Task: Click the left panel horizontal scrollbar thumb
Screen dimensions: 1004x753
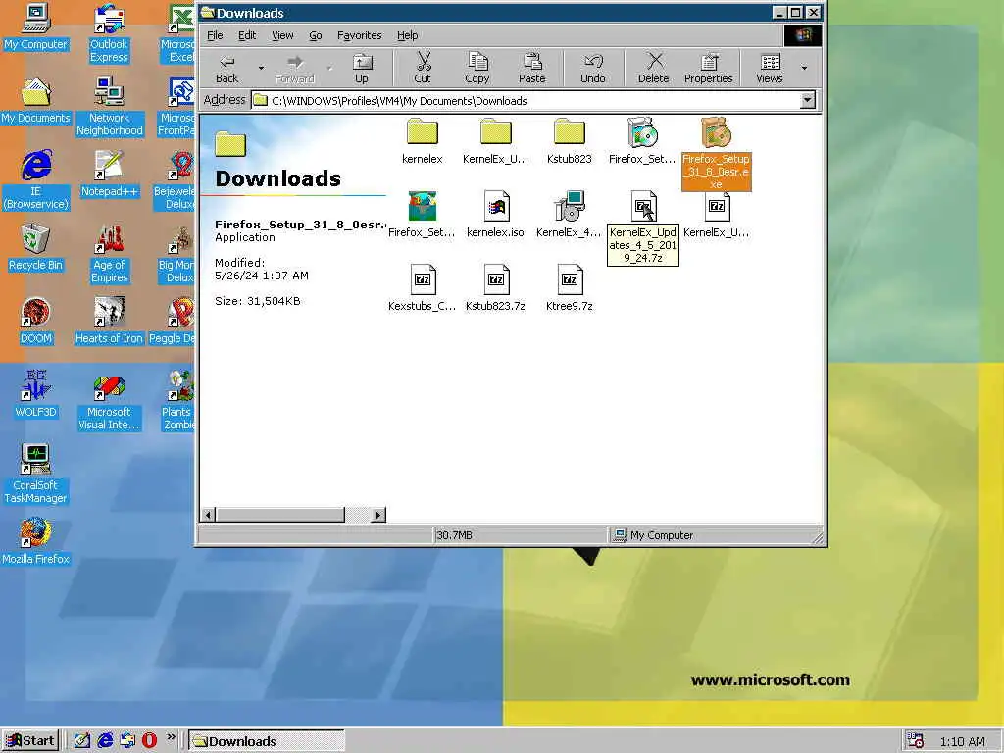Action: click(x=279, y=514)
